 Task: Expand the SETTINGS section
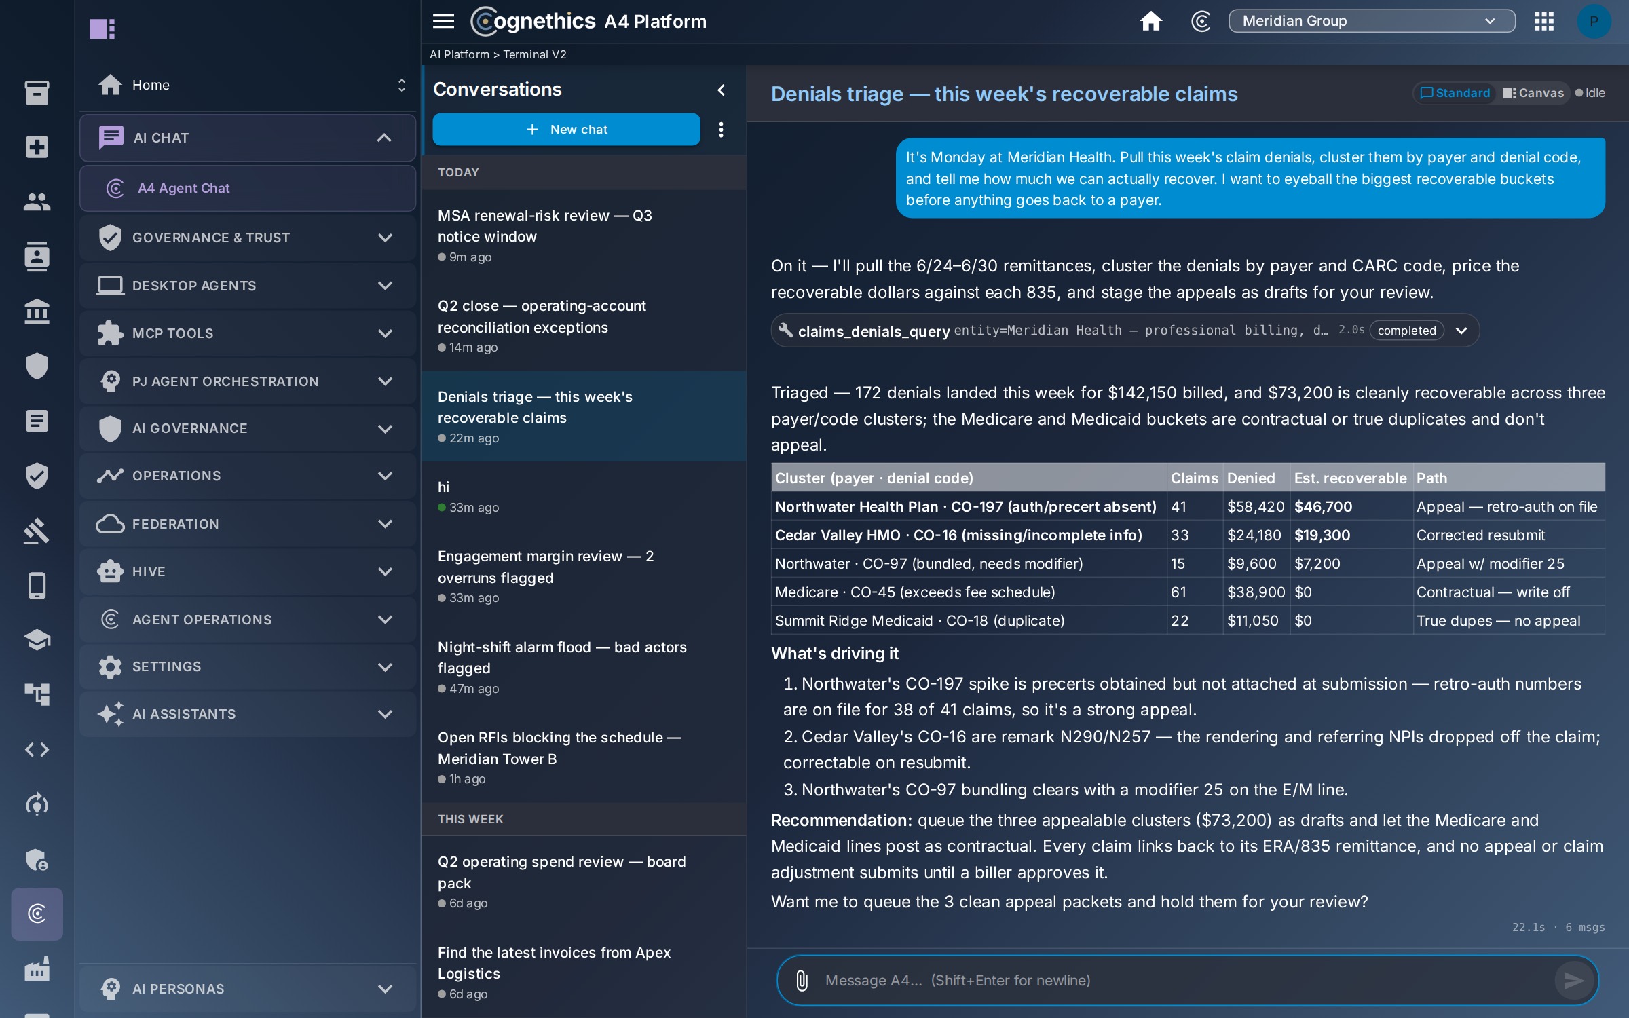pos(248,666)
